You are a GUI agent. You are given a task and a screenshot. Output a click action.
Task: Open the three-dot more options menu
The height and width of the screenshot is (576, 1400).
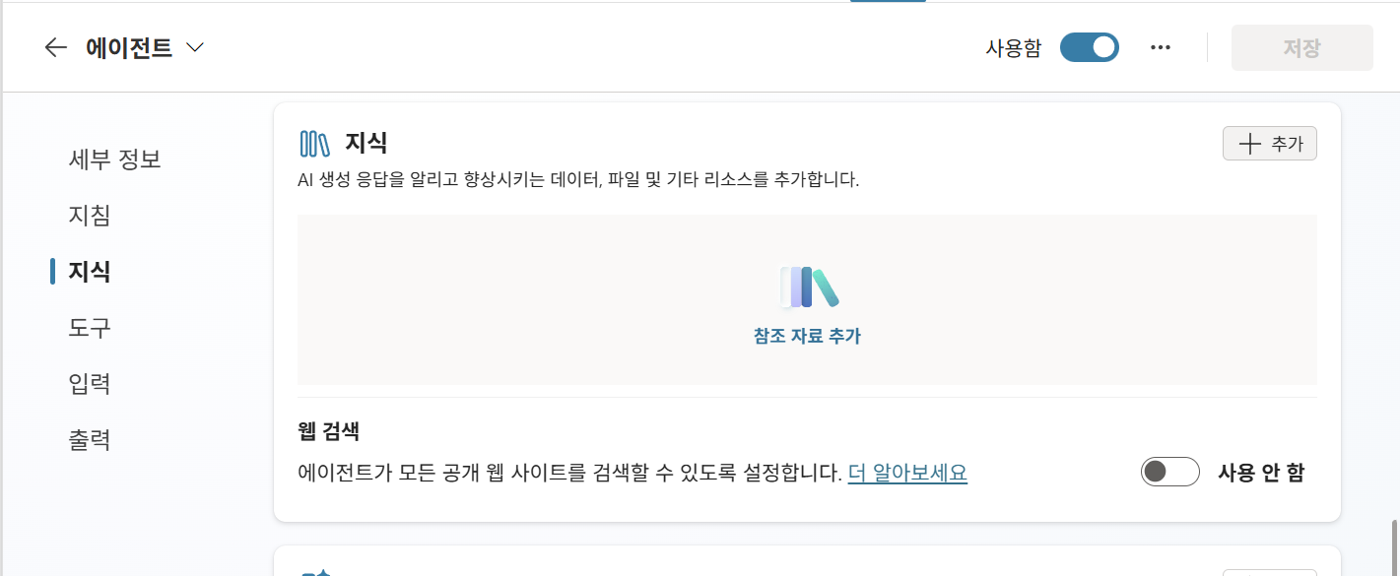[x=1161, y=47]
